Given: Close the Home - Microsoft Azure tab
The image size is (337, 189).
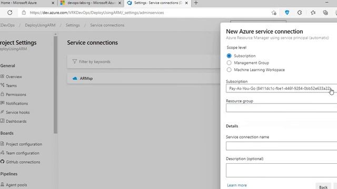Looking at the screenshot, I should tap(53, 3).
